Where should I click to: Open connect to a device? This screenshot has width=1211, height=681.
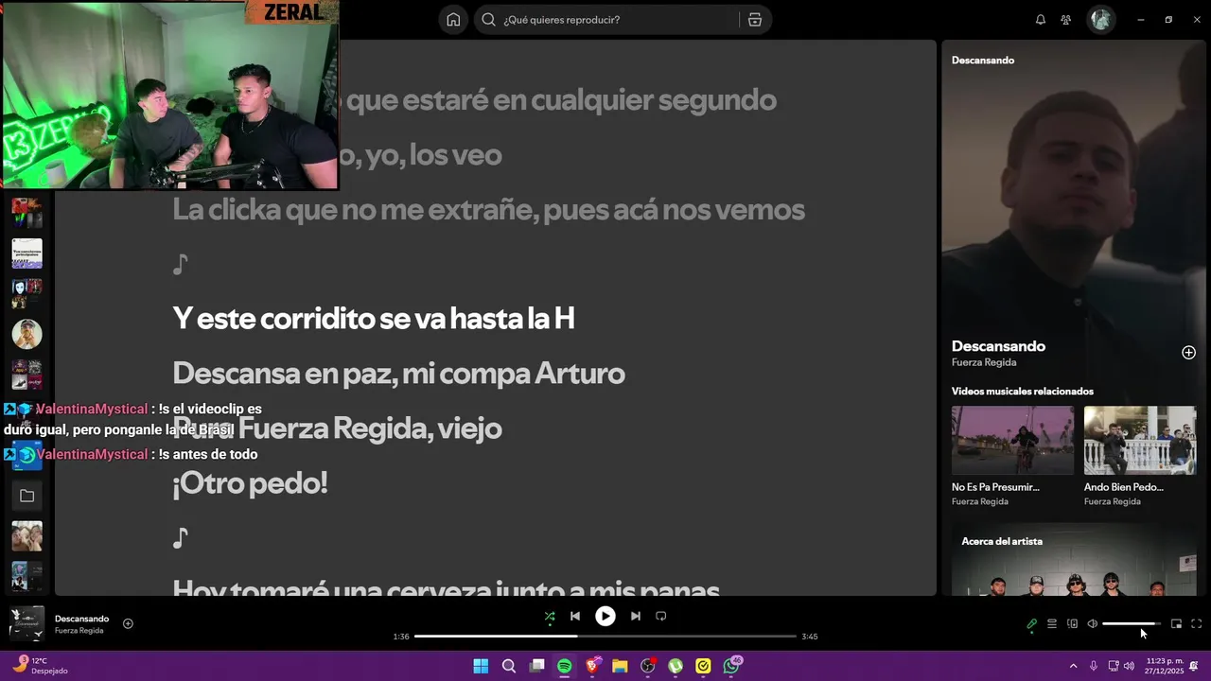1073,624
